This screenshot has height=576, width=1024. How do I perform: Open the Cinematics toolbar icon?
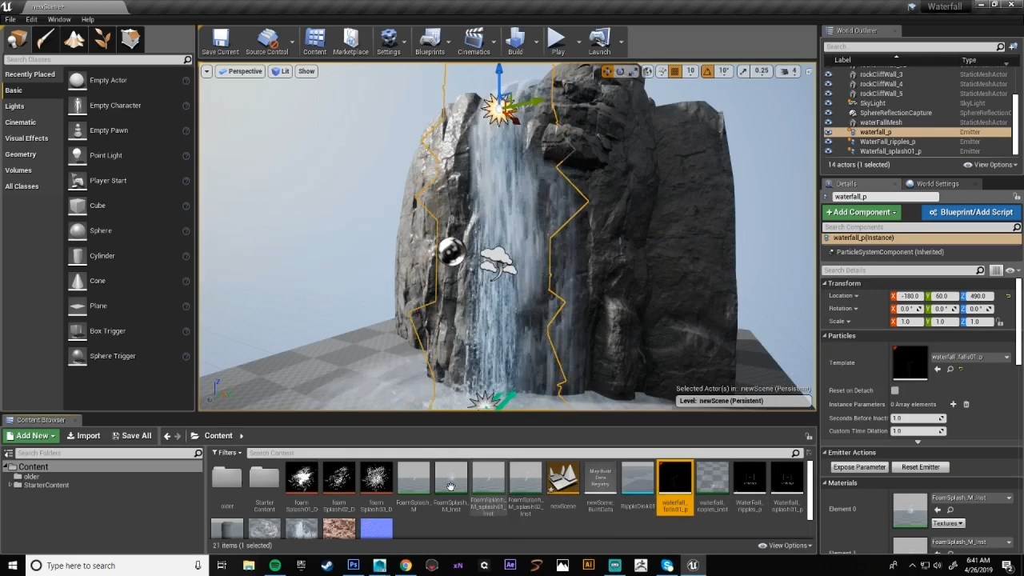(x=474, y=41)
